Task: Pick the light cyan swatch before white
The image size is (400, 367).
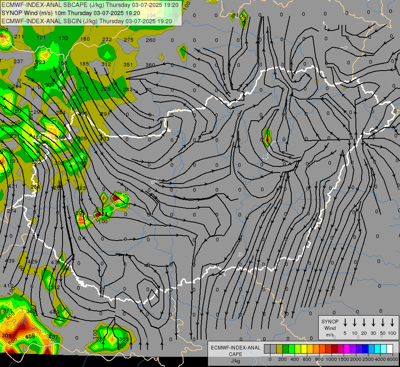Action: pos(383,349)
